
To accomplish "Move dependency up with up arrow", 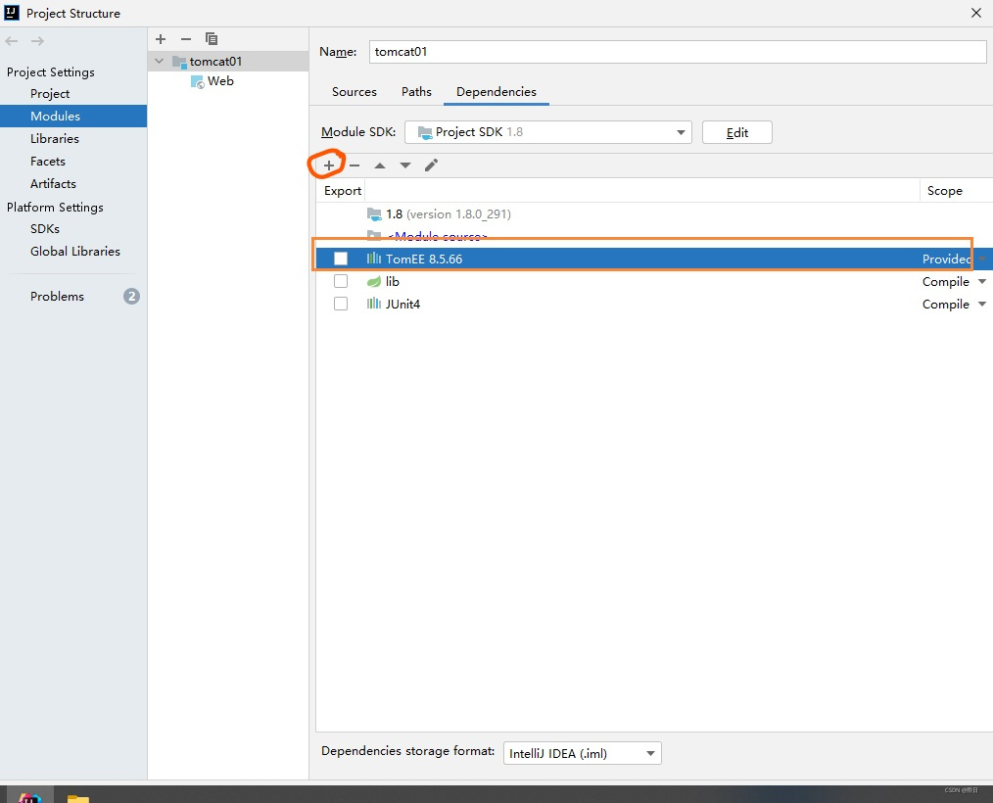I will tap(380, 165).
